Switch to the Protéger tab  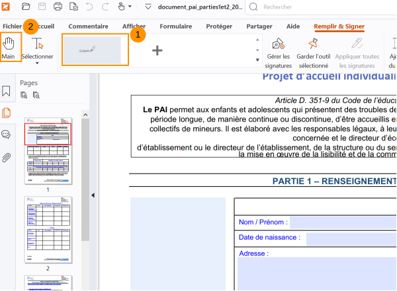coord(219,26)
